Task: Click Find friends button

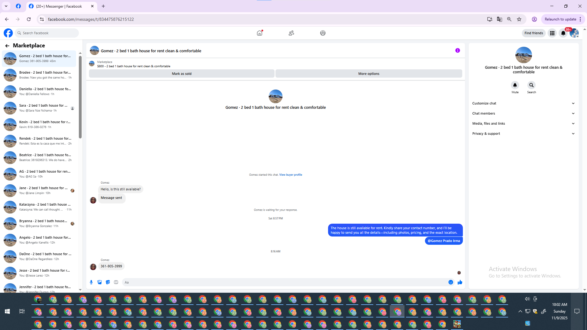Action: coord(534,33)
